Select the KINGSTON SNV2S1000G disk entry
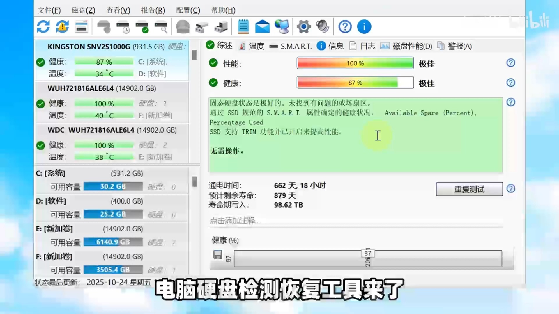Screen dimensions: 559x314 (x=89, y=47)
